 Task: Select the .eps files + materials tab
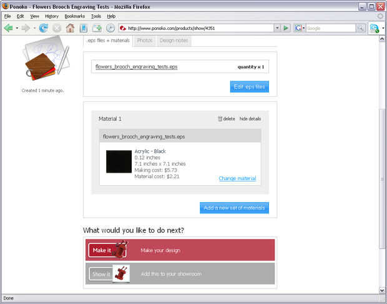click(x=109, y=41)
